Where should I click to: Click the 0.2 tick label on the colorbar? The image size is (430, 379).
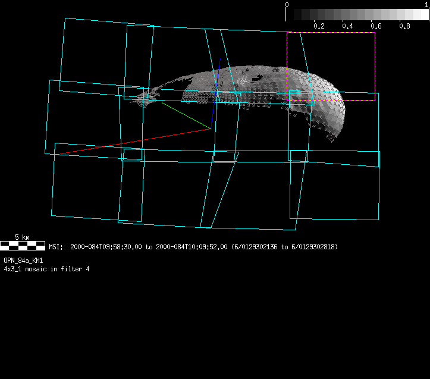click(319, 26)
